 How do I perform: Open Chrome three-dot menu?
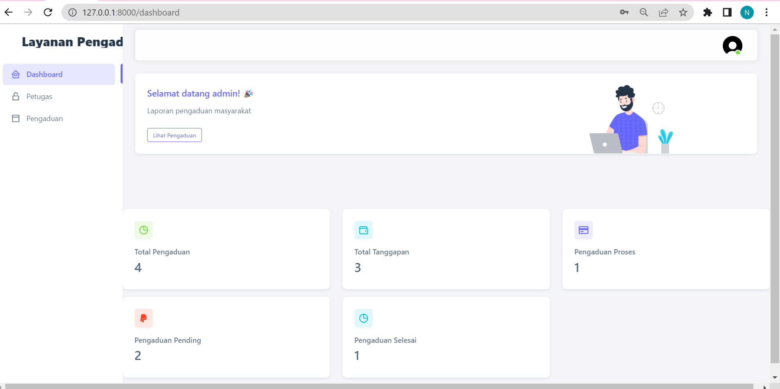[x=767, y=12]
